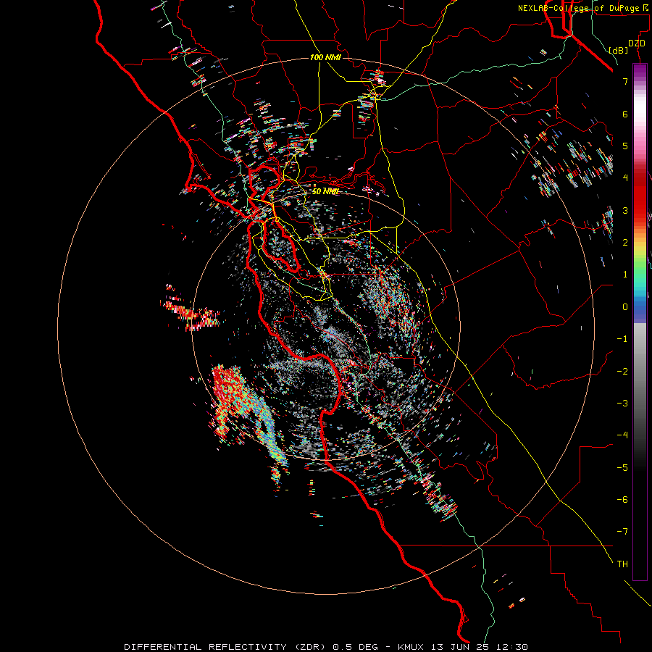The width and height of the screenshot is (652, 652).
Task: Click the -5 dB tick label on the scale
Action: [622, 467]
